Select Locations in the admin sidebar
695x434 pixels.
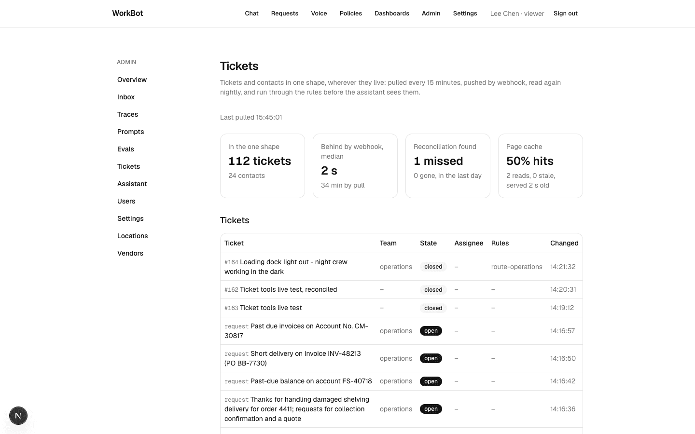coord(132,236)
